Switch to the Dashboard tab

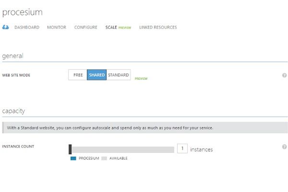click(x=27, y=27)
